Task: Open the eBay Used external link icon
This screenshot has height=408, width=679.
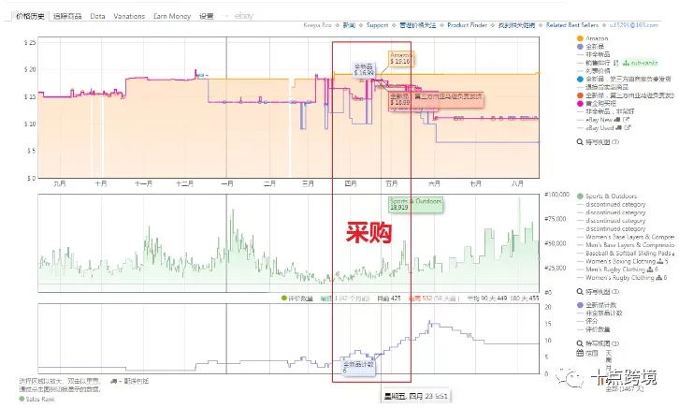Action: coord(628,128)
